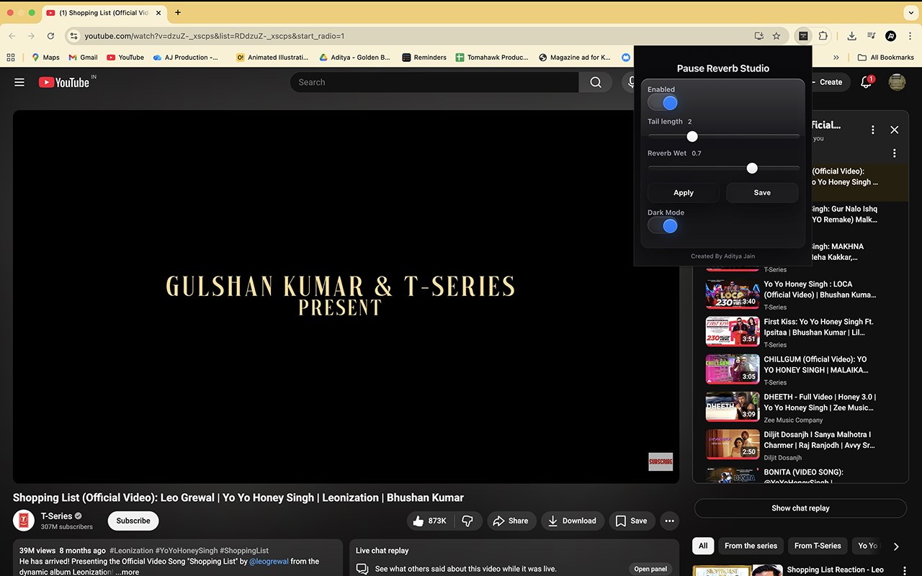Select the From T-Series chip
922x576 pixels.
pos(818,546)
